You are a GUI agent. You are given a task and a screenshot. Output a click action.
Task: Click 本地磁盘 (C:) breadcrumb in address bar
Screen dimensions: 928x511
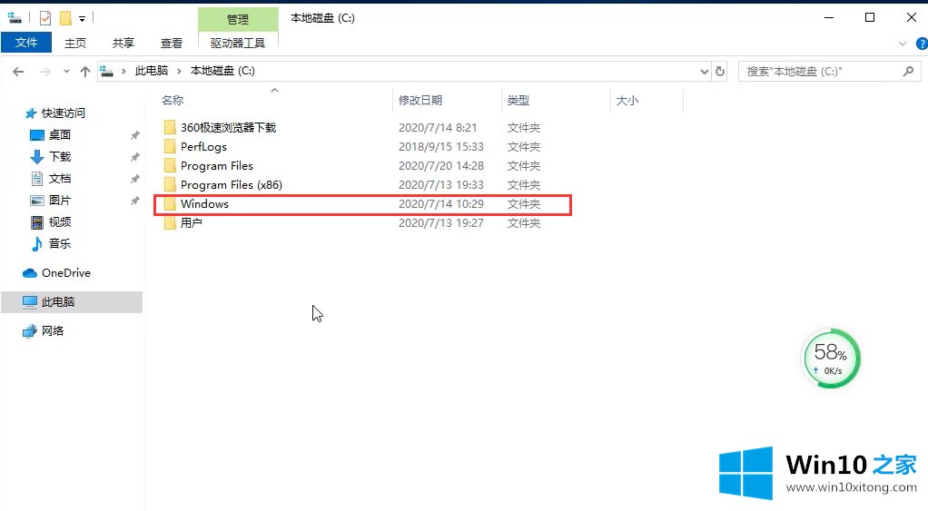point(222,71)
